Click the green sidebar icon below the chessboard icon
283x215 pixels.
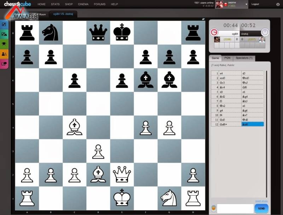4,34
